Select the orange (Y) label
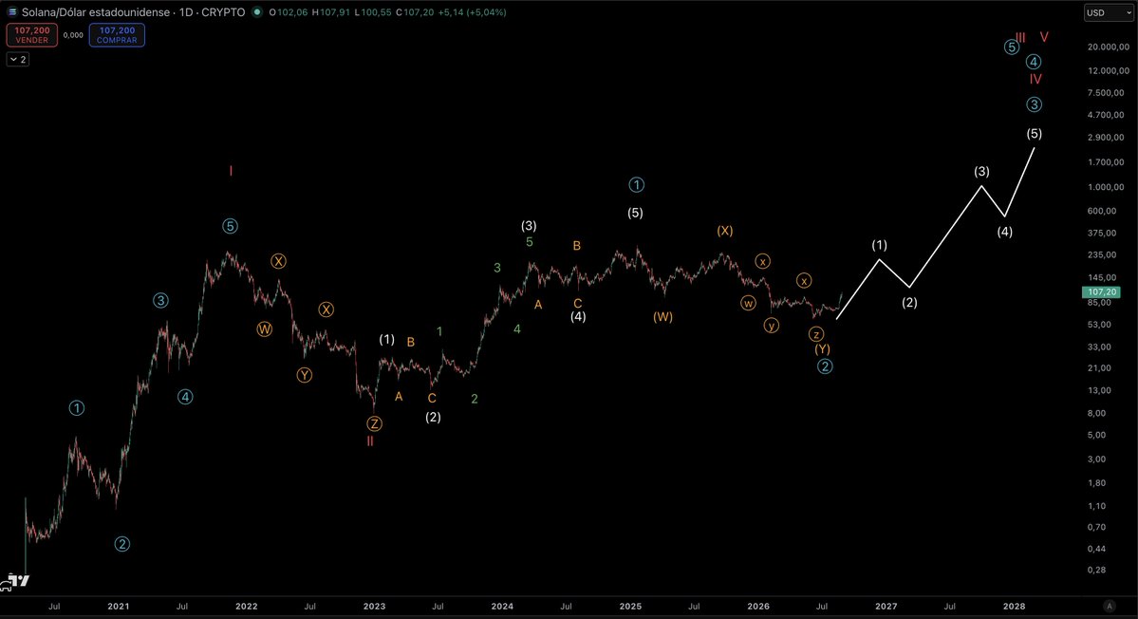The height and width of the screenshot is (619, 1138). (x=822, y=349)
